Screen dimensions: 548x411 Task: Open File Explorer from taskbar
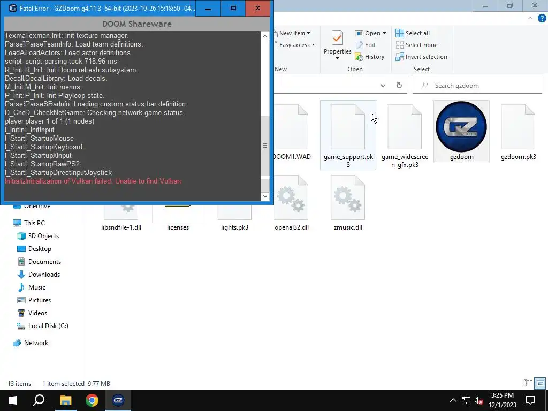pos(65,400)
